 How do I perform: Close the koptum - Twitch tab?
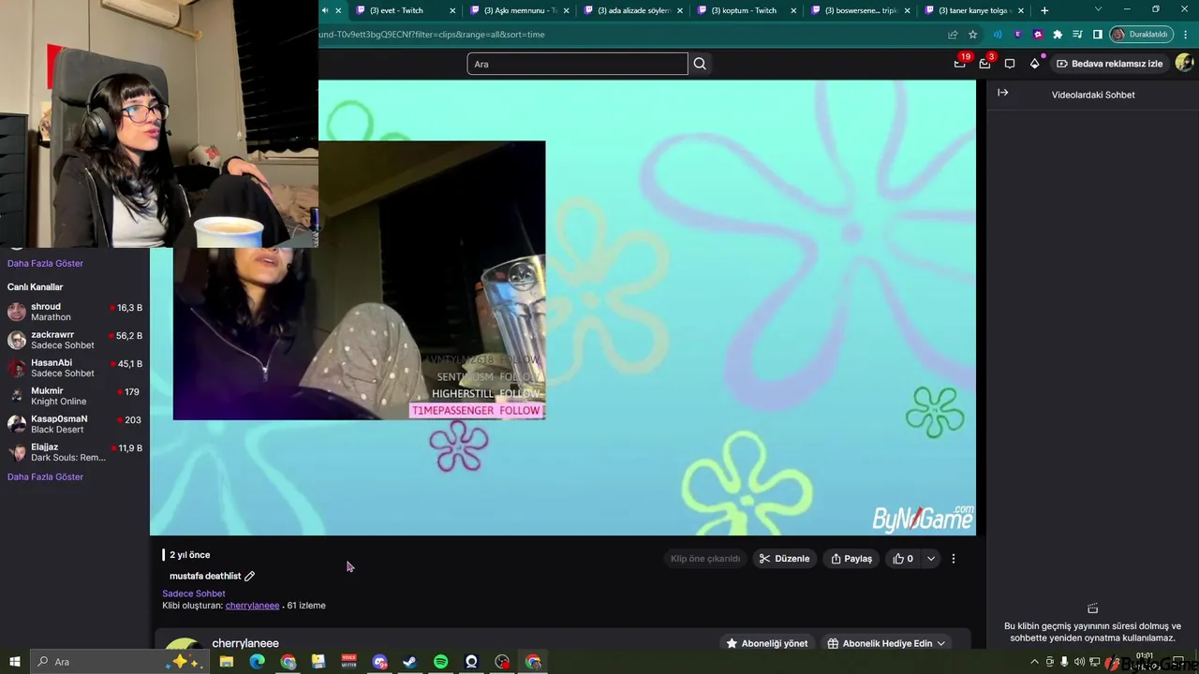coord(793,10)
